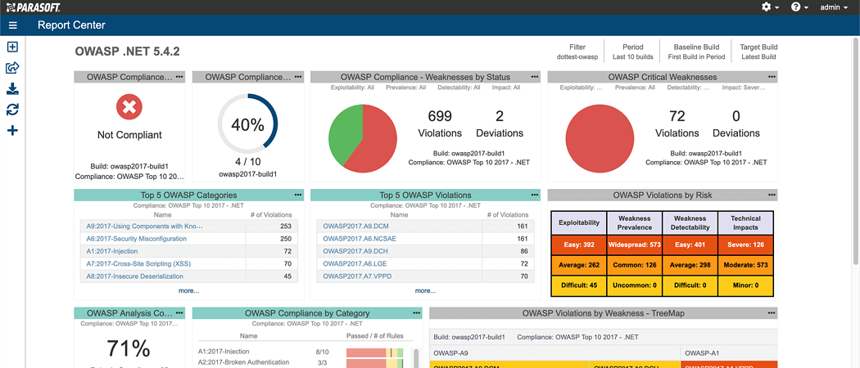Open options menu of Violations by Weakness TreeMap
The height and width of the screenshot is (368, 860).
click(772, 313)
